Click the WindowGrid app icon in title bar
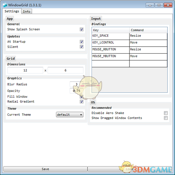The height and width of the screenshot is (175, 175). coord(5,5)
